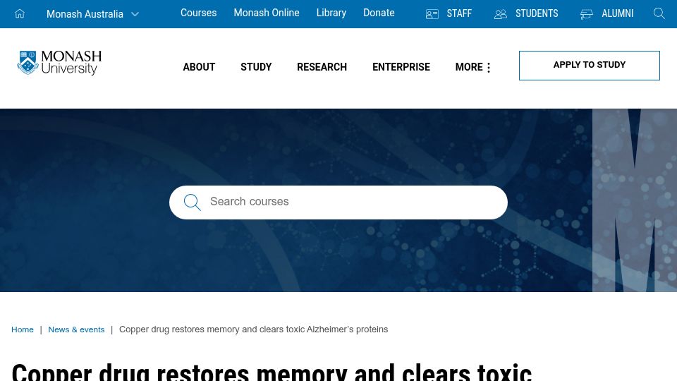Open the Library link
677x381 pixels.
coord(331,13)
